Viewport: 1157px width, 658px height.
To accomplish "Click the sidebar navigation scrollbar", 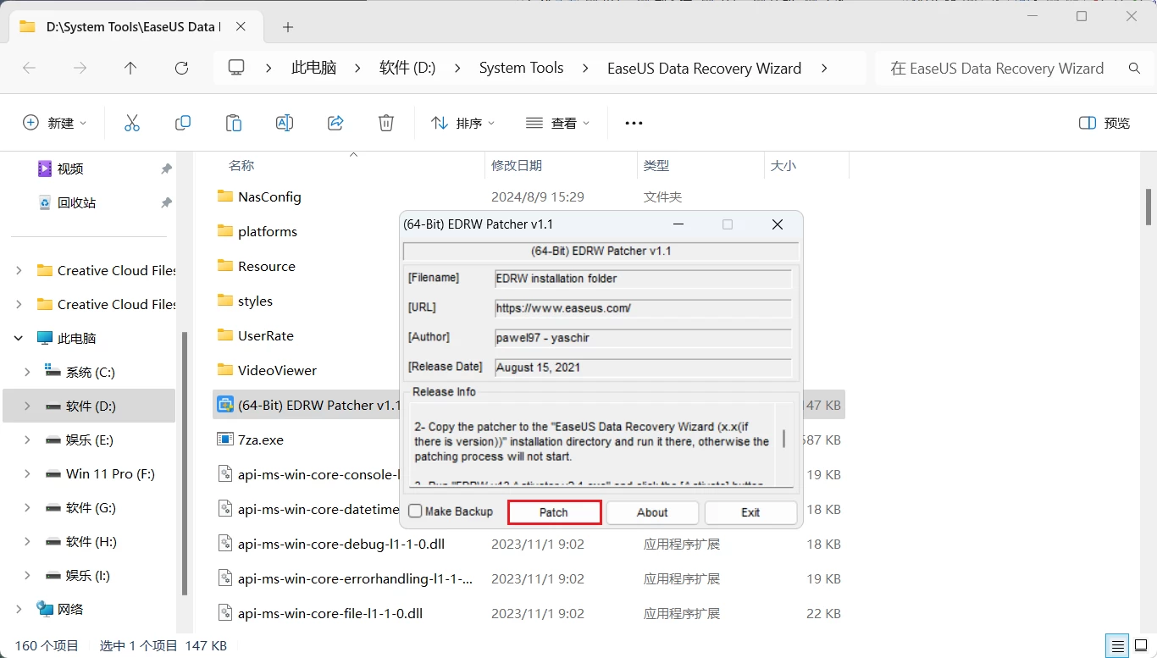I will [x=185, y=466].
